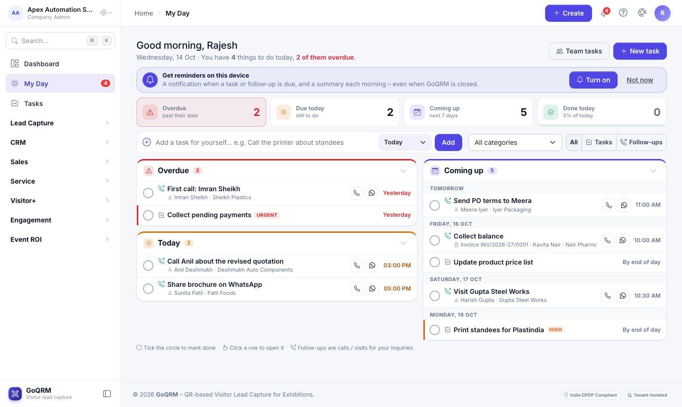Collapse the Coming up section chevron
The image size is (682, 407).
tap(653, 171)
